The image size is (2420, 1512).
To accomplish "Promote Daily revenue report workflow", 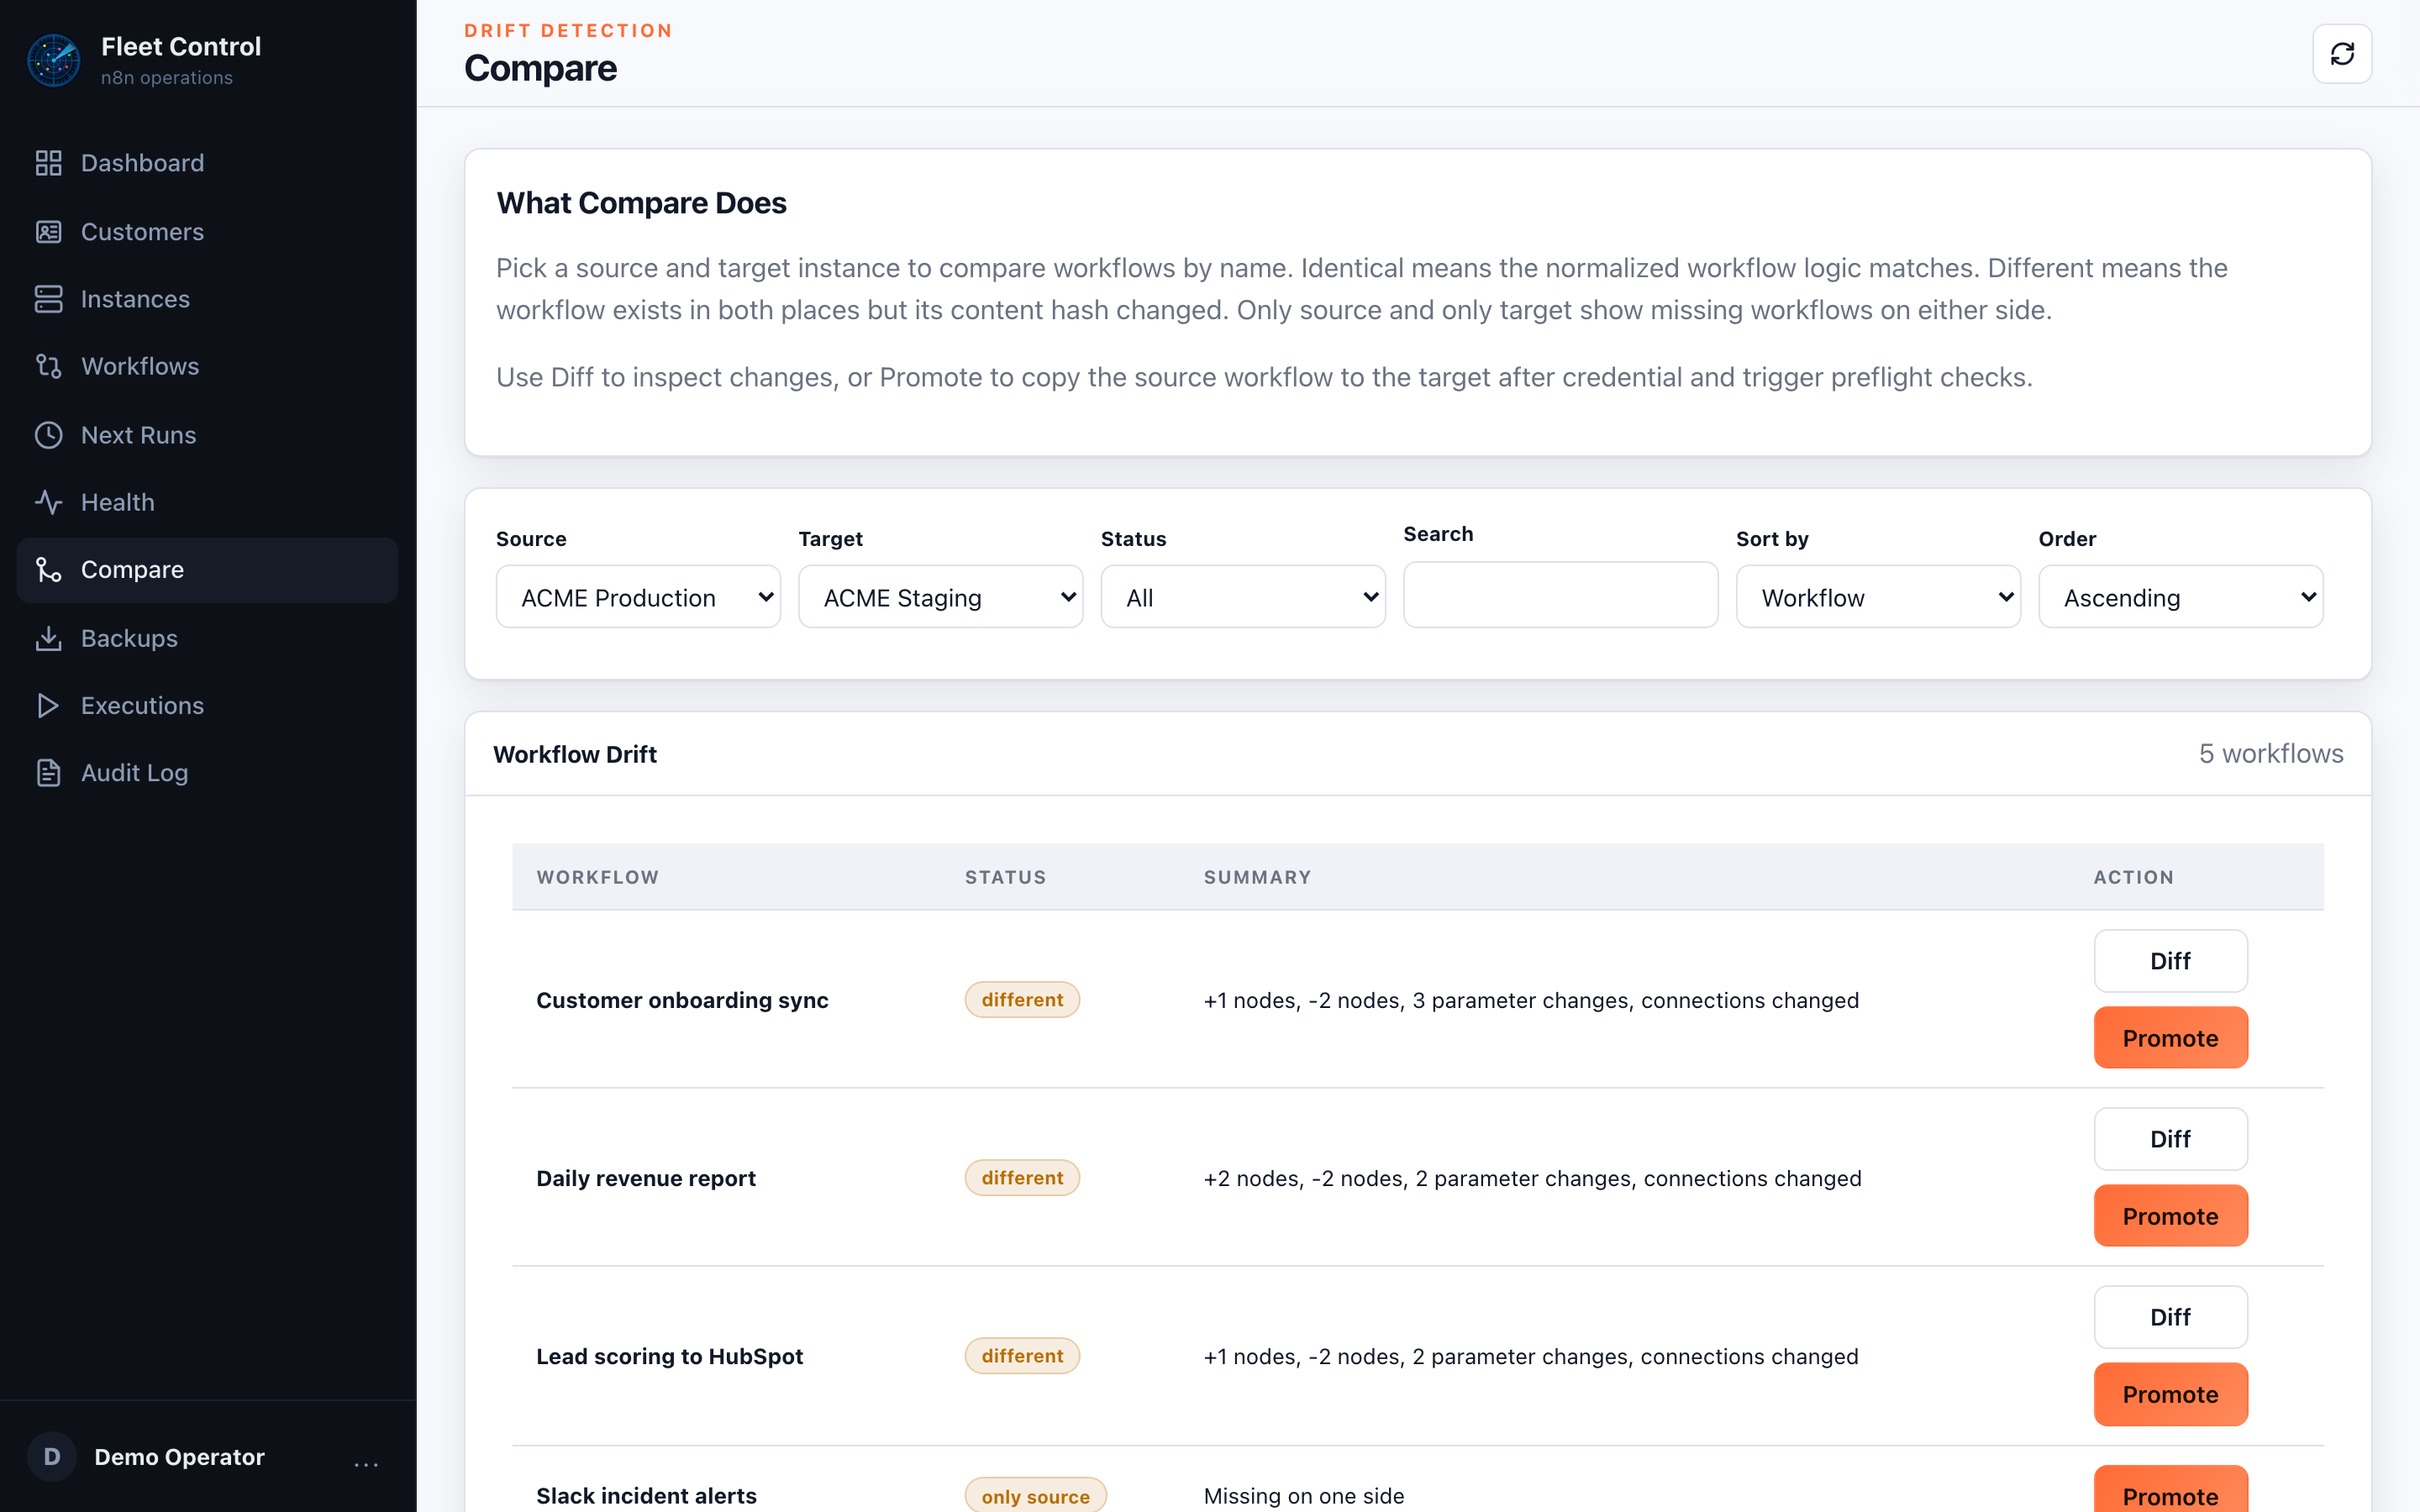I will [x=2170, y=1216].
